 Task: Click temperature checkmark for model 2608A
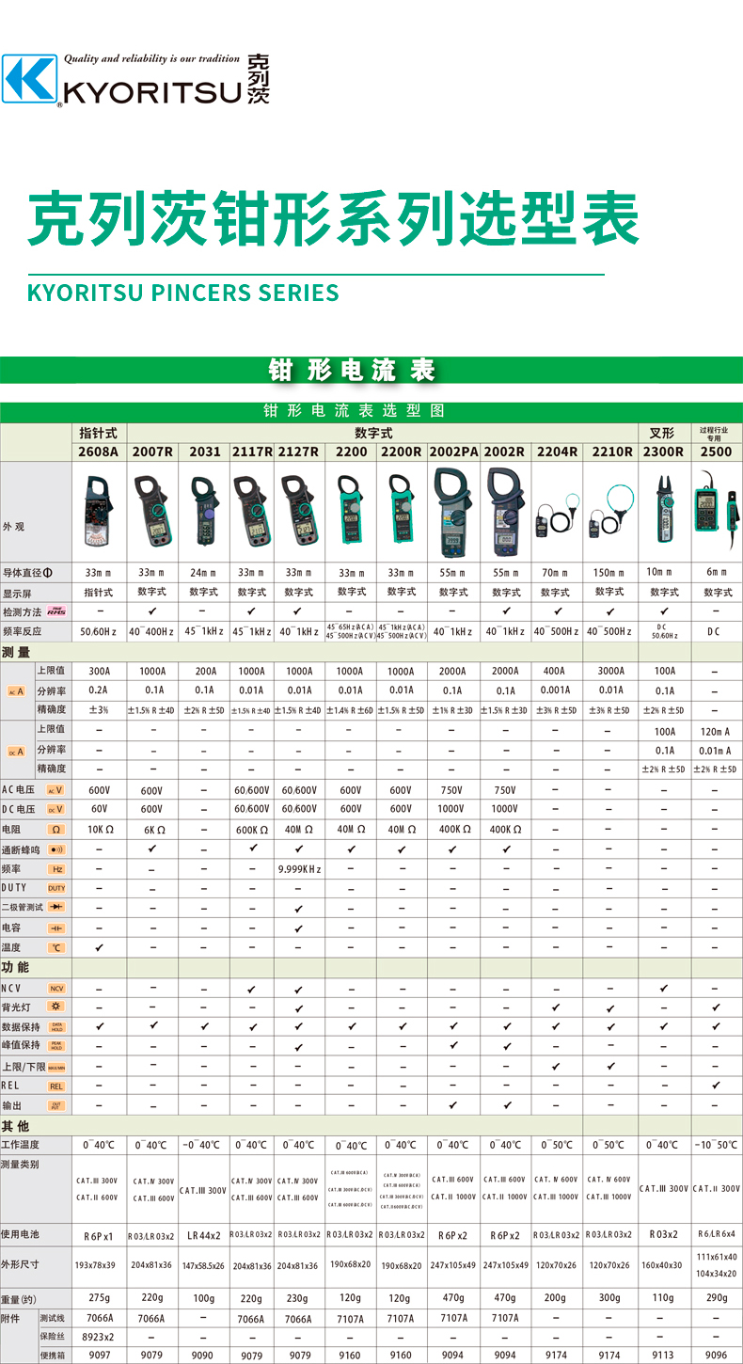pyautogui.click(x=100, y=947)
